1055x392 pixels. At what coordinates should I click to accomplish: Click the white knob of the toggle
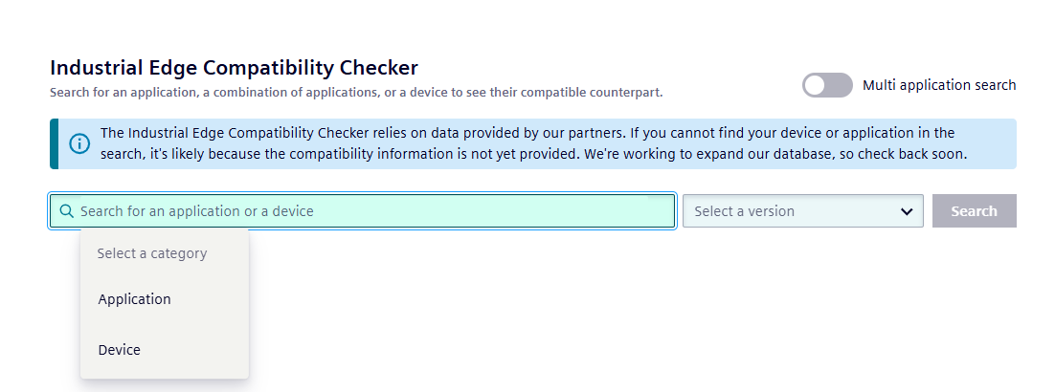[815, 85]
